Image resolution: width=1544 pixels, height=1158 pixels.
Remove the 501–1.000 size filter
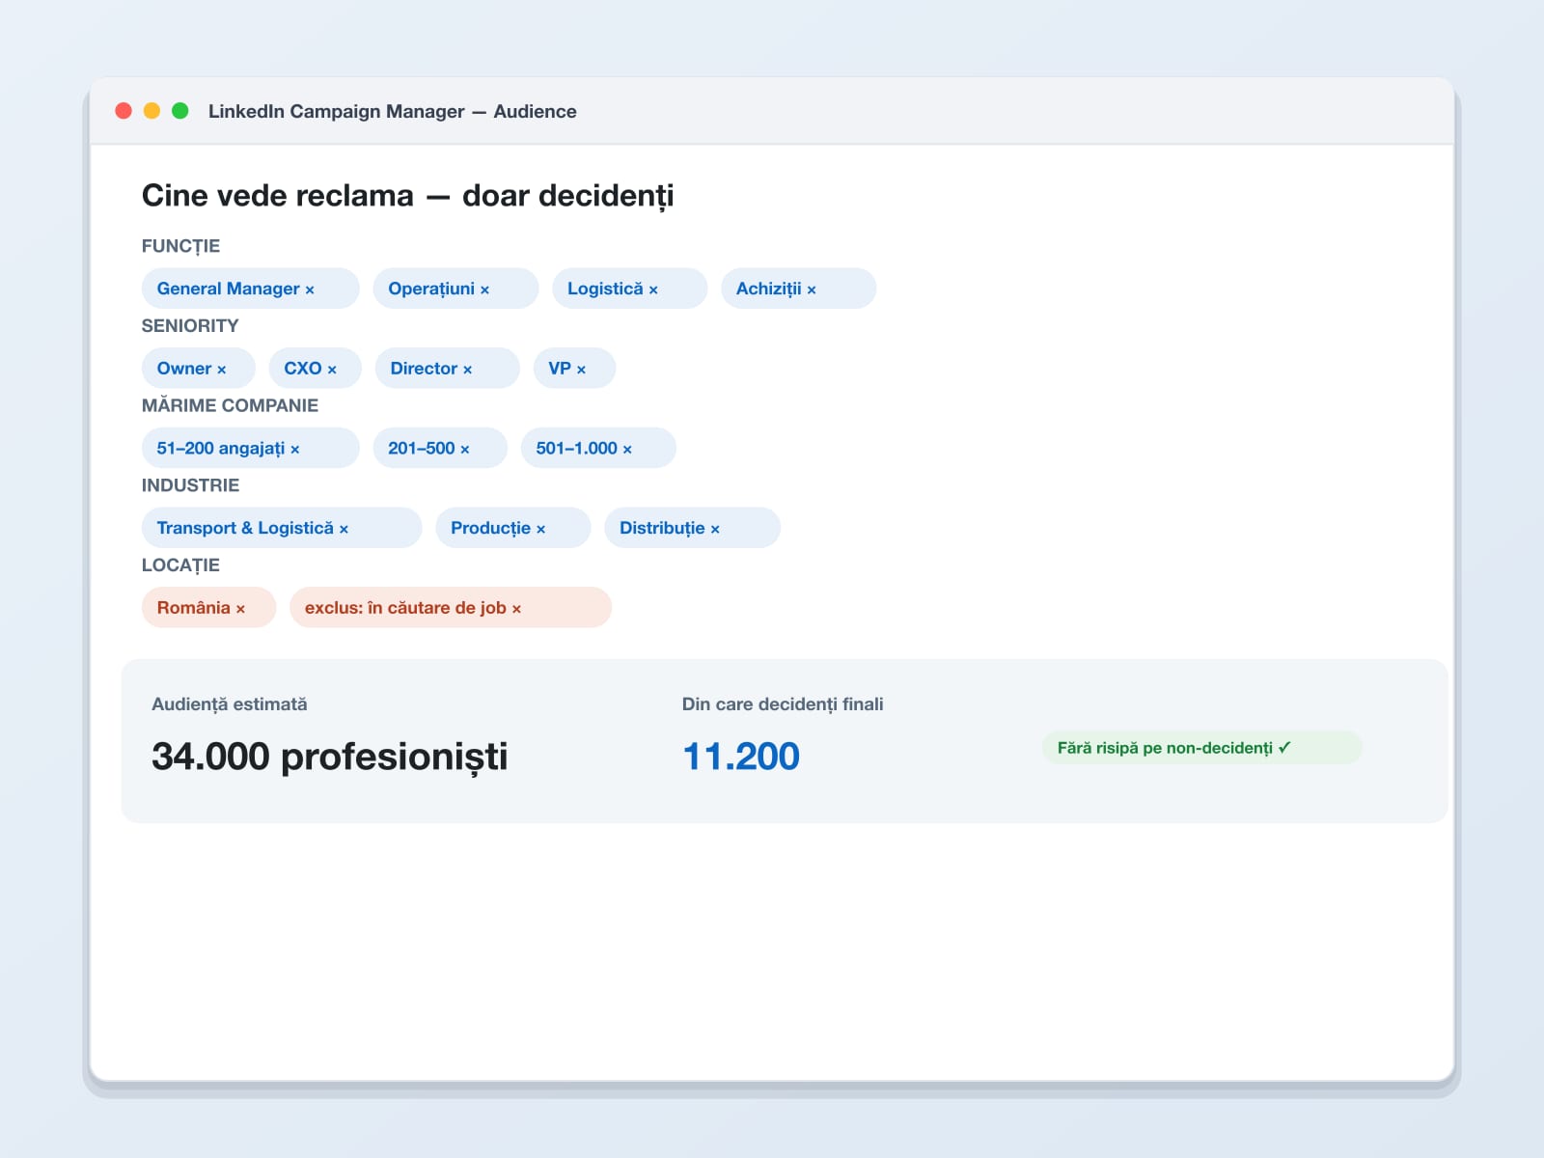coord(627,450)
